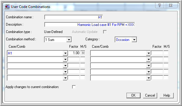Click the Factor field showing 1.00
Screen dimensions: 182x106
(x=74, y=53)
